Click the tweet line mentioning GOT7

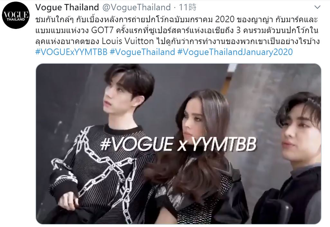click(x=177, y=31)
